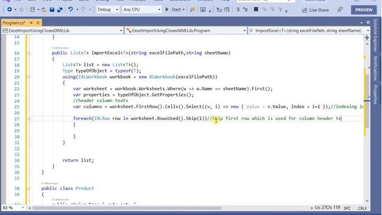Click the Send Feedback icon
The height and width of the screenshot is (215, 382).
pos(340,10)
